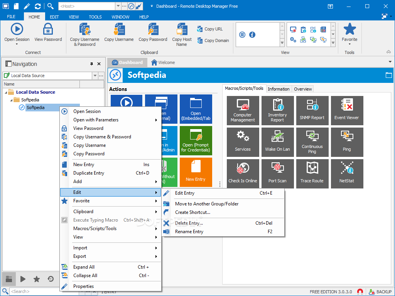
Task: Open the Wake On Lan tool
Action: pyautogui.click(x=277, y=142)
